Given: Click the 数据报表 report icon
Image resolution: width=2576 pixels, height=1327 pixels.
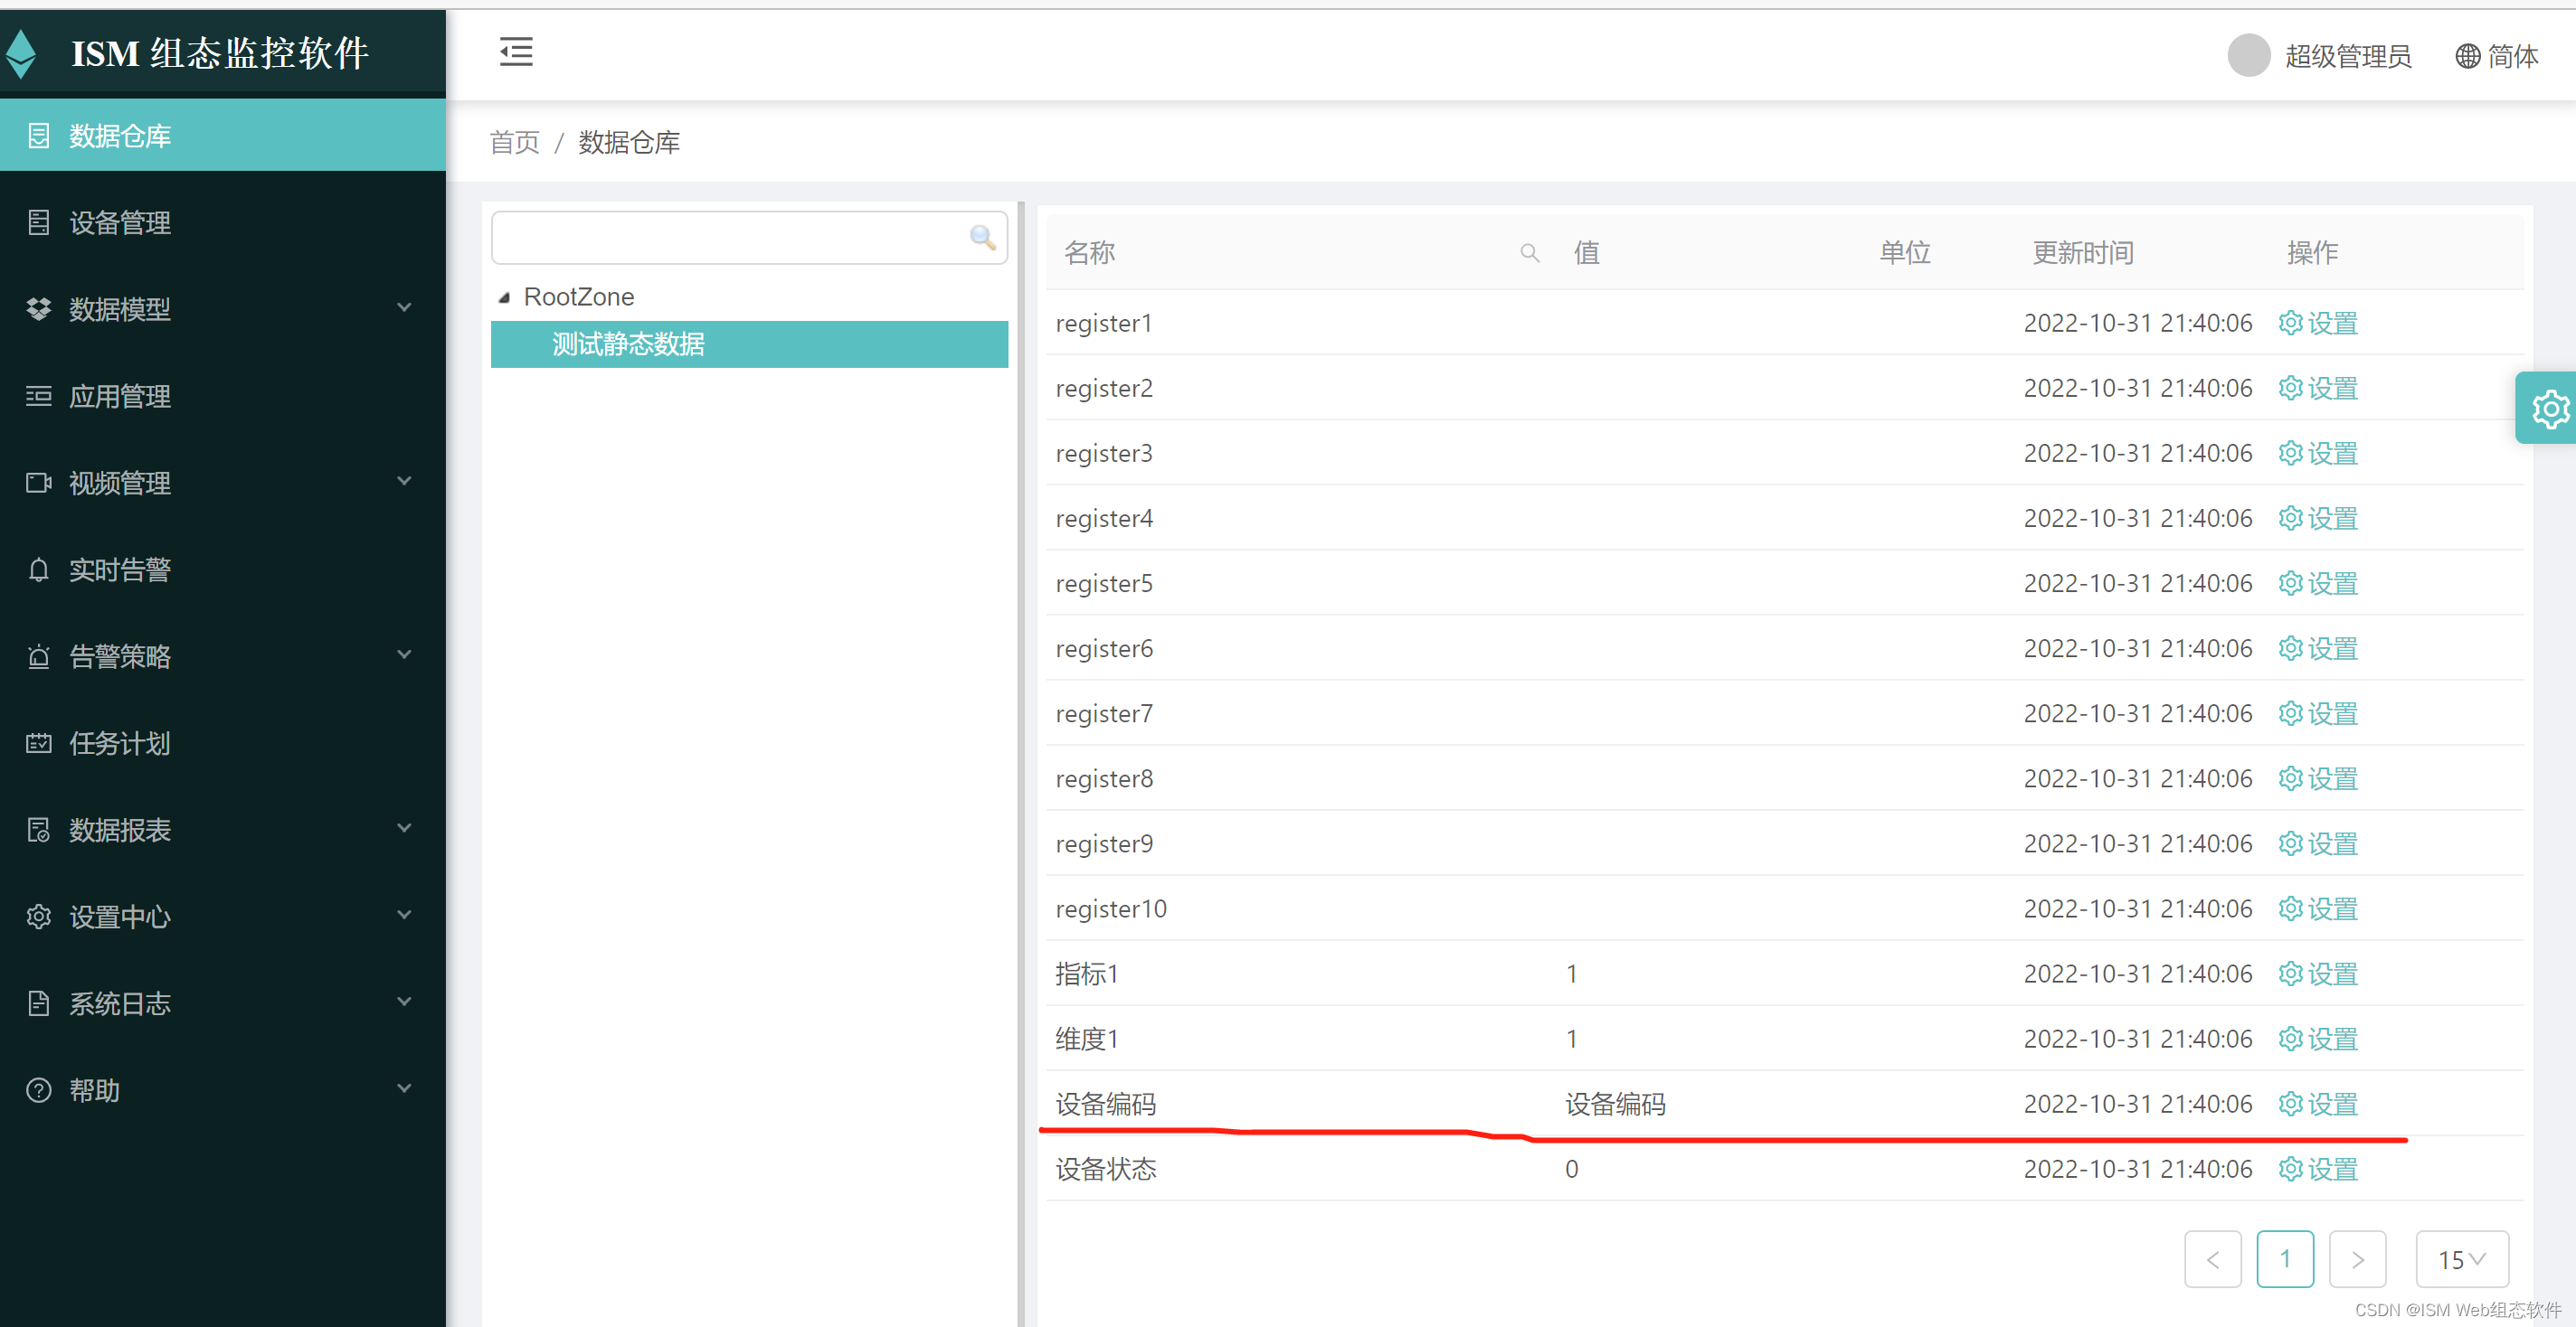Looking at the screenshot, I should [x=38, y=830].
